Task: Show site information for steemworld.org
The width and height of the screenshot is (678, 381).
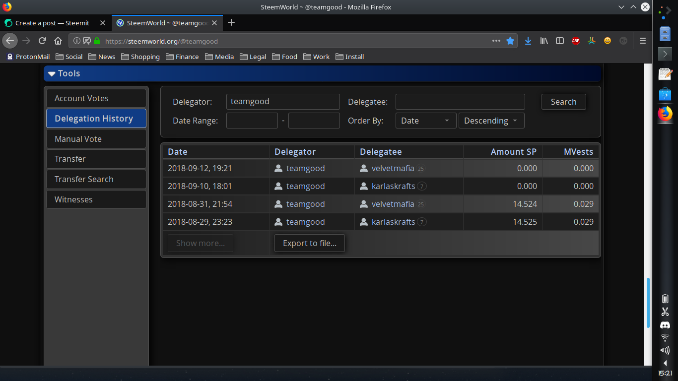Action: [77, 41]
